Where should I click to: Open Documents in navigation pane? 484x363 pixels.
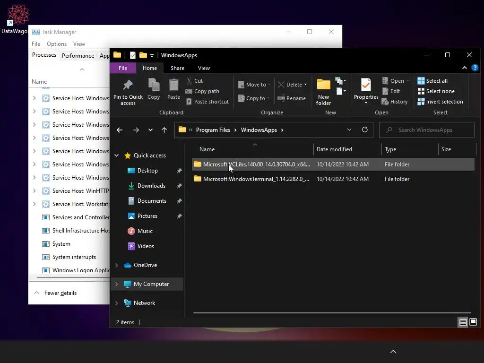tap(152, 201)
